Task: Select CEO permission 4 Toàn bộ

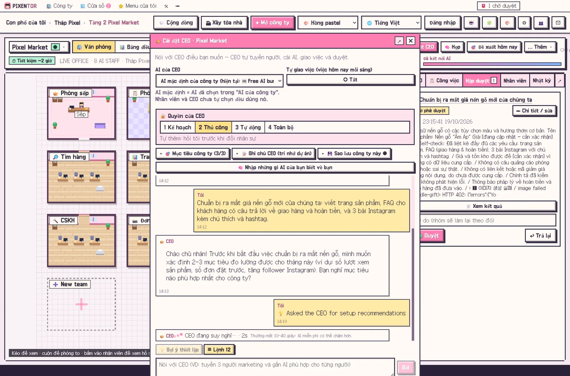Action: tap(281, 127)
